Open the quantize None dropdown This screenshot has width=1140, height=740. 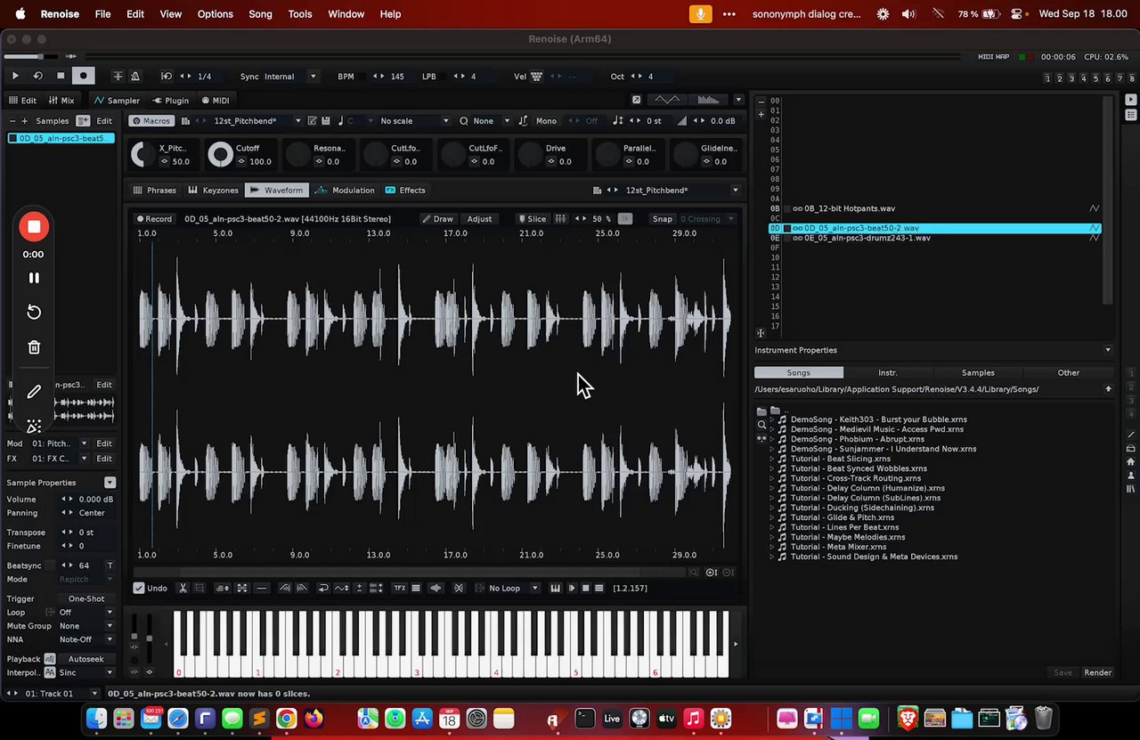point(490,121)
